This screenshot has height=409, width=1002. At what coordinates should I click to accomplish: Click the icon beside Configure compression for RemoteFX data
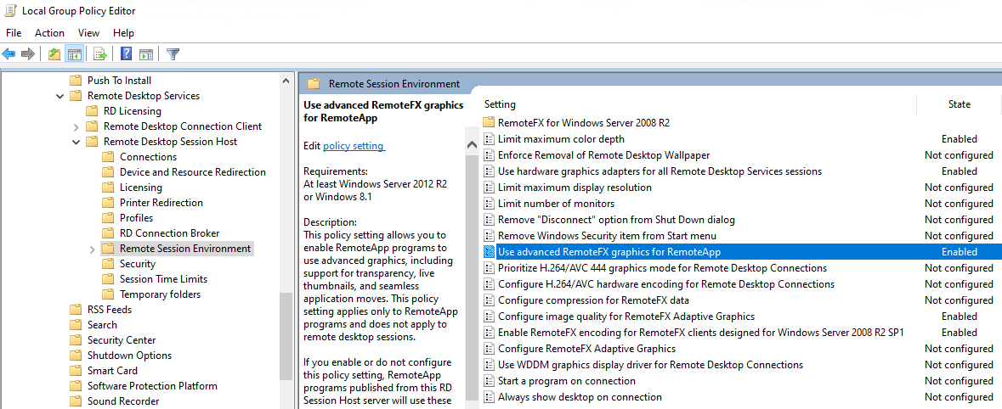click(x=489, y=300)
